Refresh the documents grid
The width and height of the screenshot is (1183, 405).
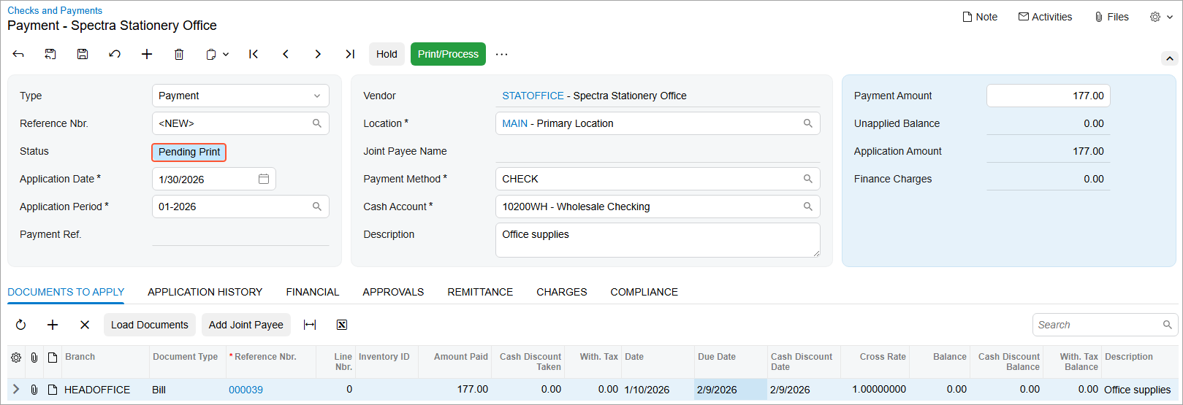pyautogui.click(x=20, y=325)
